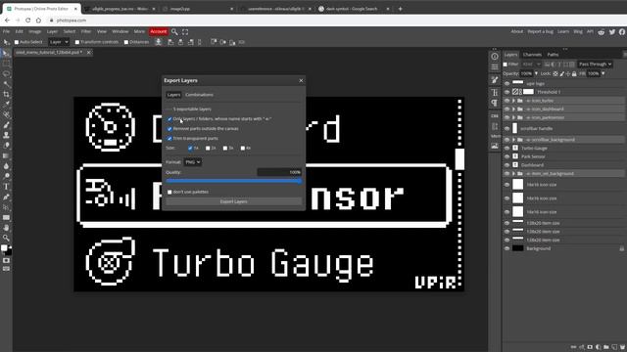Enable the 4x size checkbox

point(243,148)
